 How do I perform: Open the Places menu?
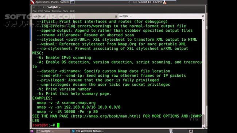click(55, 2)
